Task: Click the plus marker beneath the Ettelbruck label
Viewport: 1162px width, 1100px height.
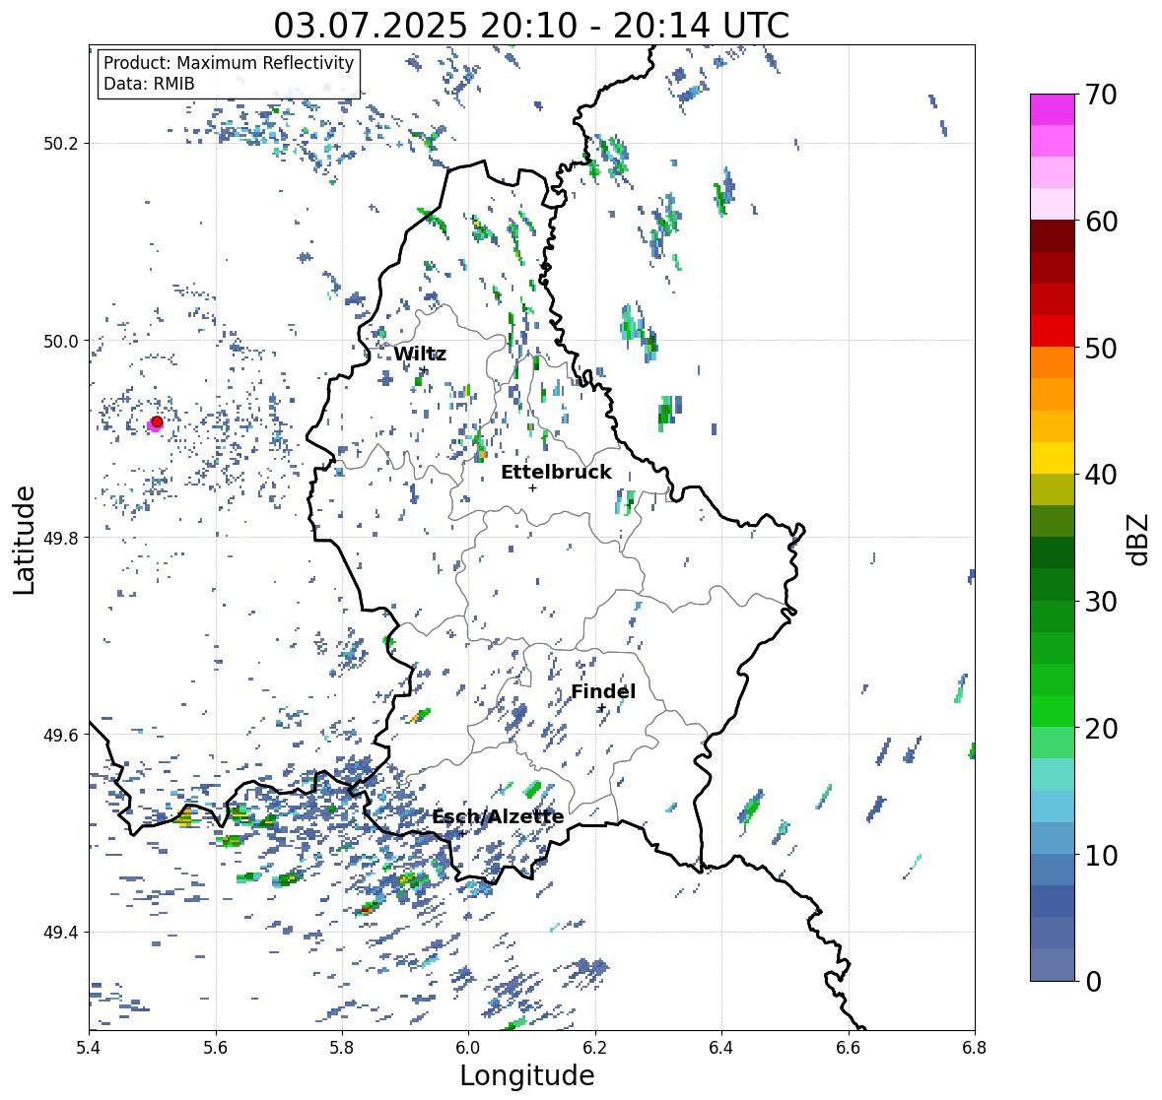Action: click(532, 487)
